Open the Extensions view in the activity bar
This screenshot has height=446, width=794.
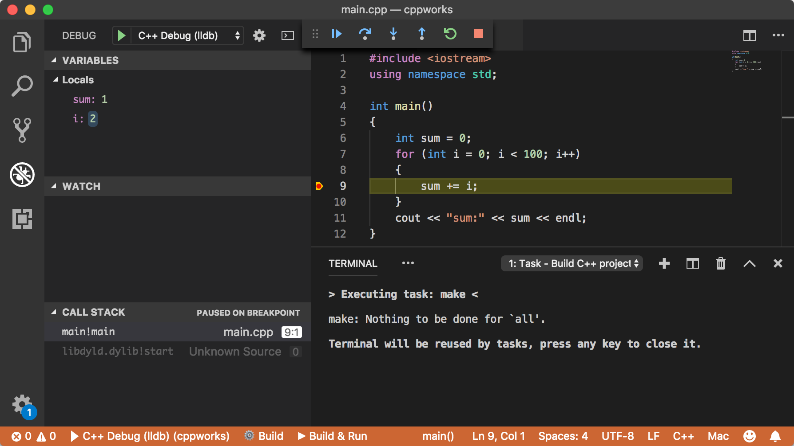tap(22, 219)
